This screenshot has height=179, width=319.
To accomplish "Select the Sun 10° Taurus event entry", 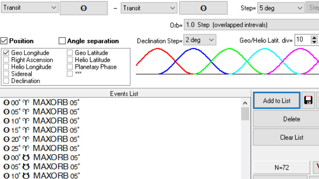I will click(x=41, y=176).
